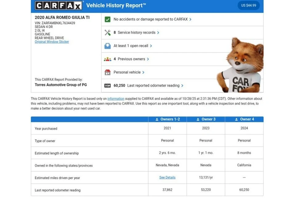Image resolution: width=295 pixels, height=222 pixels.
Task: Open See Details for estimated miles
Action: [x=167, y=178]
